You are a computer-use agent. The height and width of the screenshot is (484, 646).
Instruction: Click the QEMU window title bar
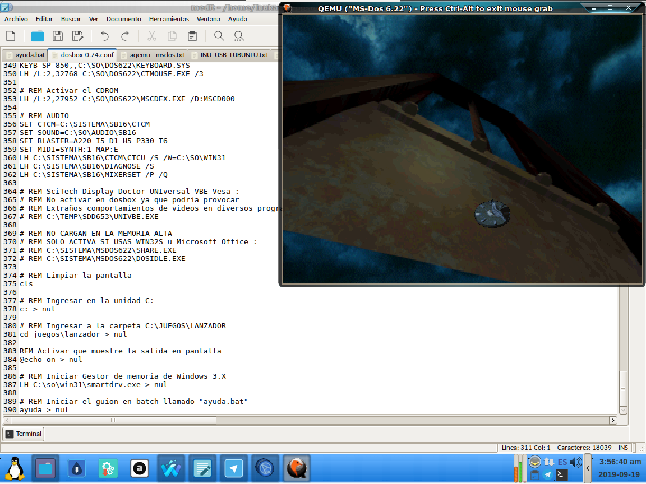pos(435,8)
